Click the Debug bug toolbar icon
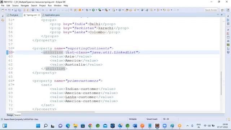 coord(87,10)
